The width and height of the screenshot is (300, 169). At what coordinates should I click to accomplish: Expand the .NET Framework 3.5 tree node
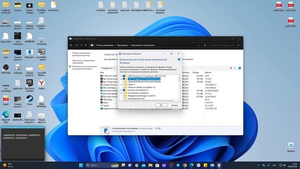point(121,76)
